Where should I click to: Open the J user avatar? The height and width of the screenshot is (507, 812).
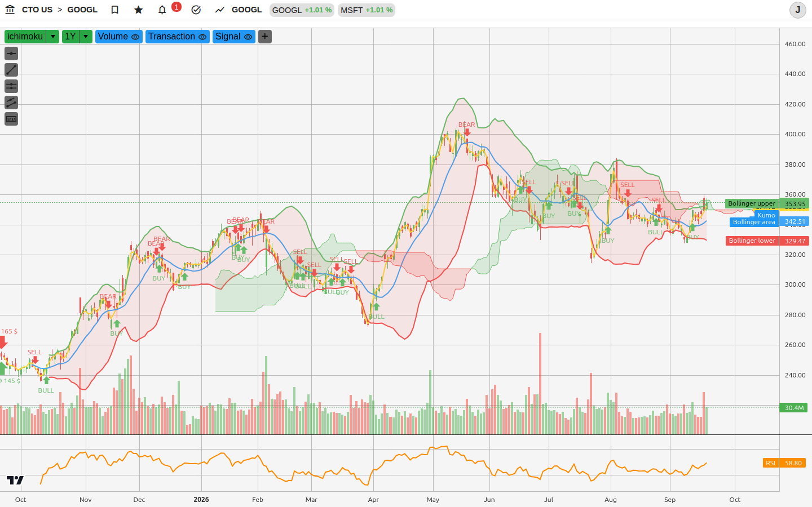[x=798, y=10]
